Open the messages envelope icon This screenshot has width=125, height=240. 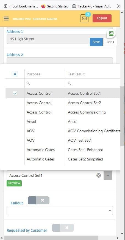(x=84, y=19)
